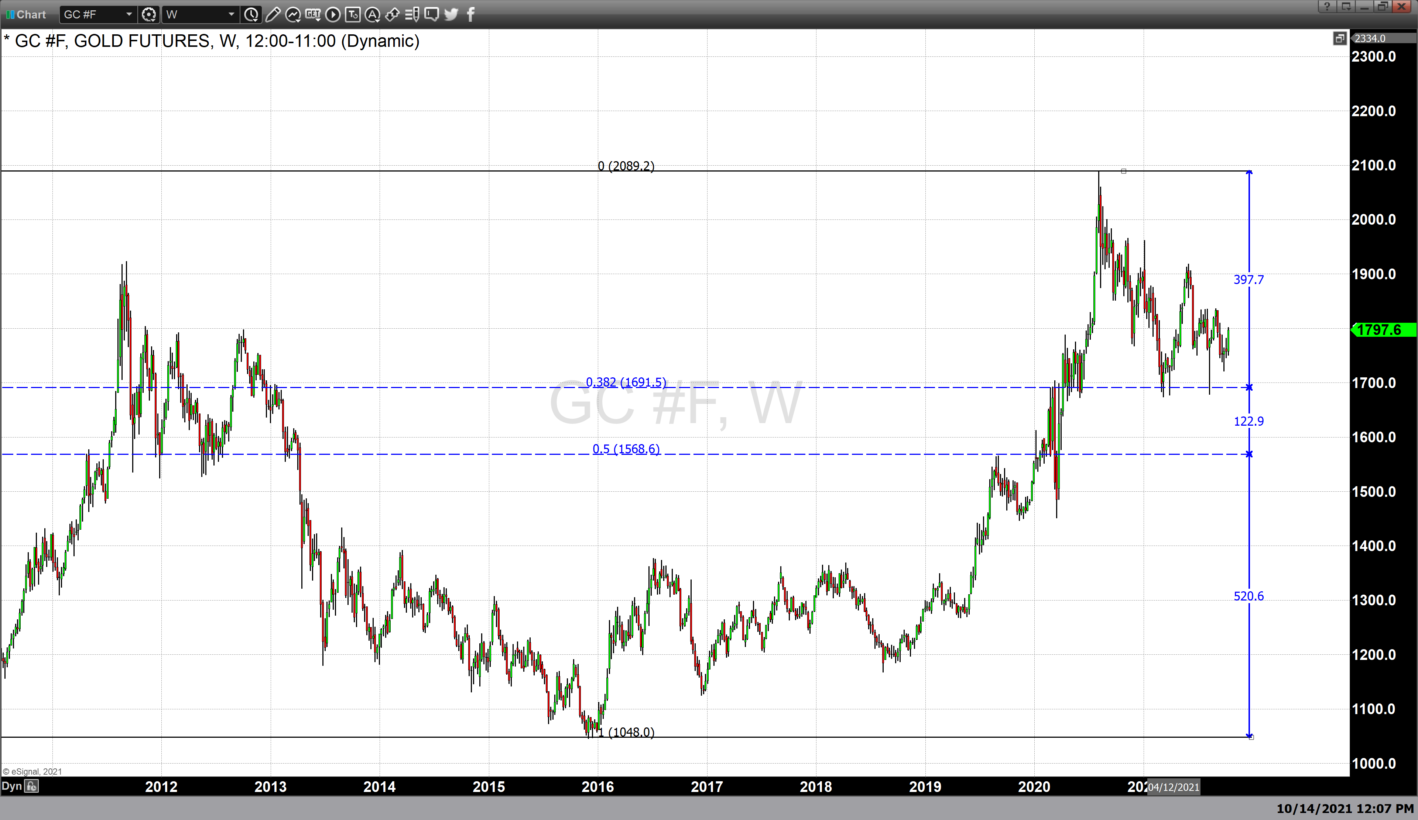Open the studies line-chart icon menu
The height and width of the screenshot is (820, 1418).
click(292, 15)
